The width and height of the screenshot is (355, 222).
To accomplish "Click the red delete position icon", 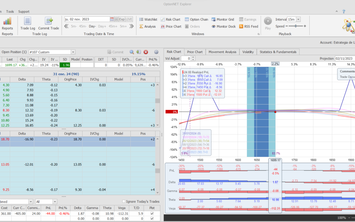I will click(146, 52).
